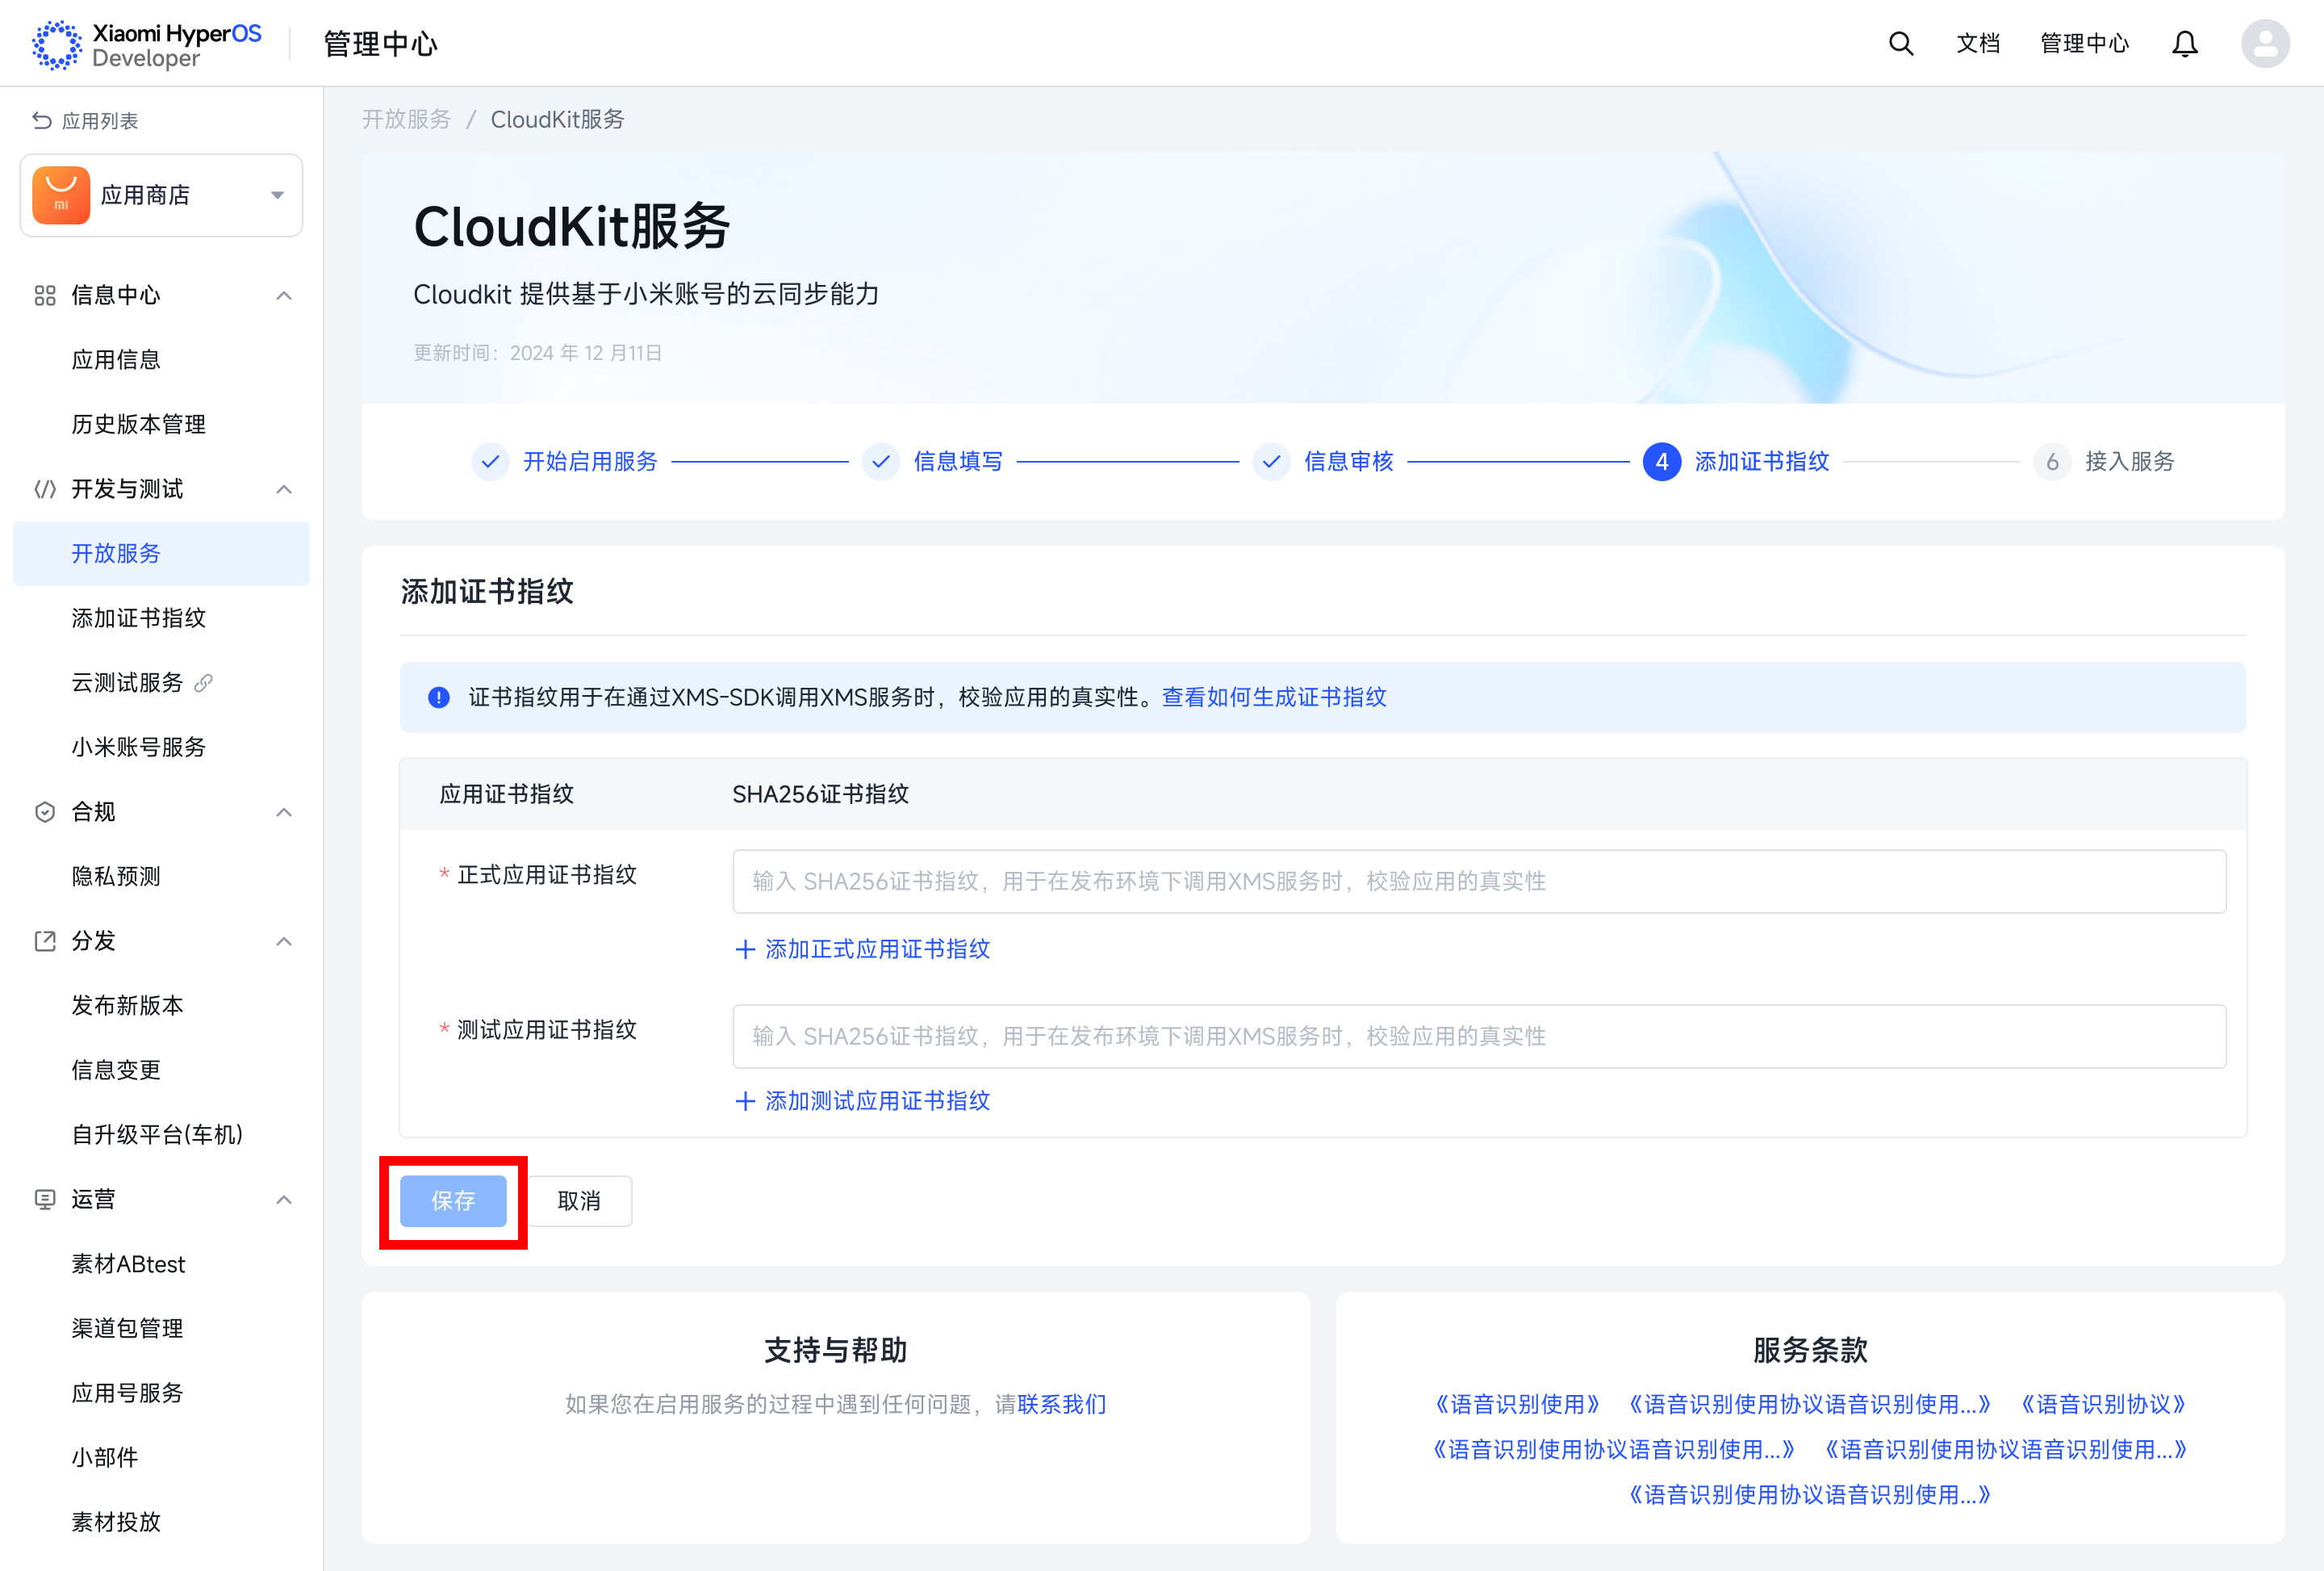Open 发布新版本 in the sidebar
2324x1571 pixels.
point(127,1006)
